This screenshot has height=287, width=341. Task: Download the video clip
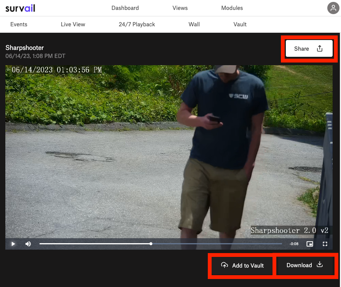(305, 265)
